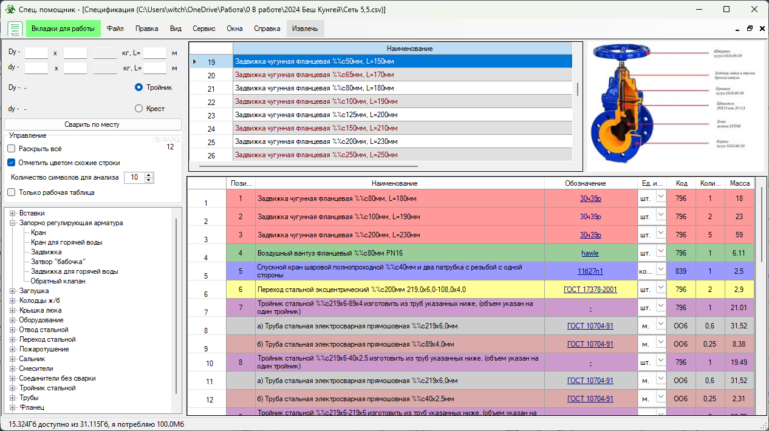Minimize the inner specification document window

point(737,29)
